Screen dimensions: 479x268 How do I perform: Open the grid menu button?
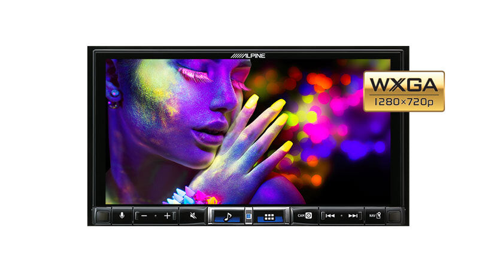pyautogui.click(x=269, y=216)
